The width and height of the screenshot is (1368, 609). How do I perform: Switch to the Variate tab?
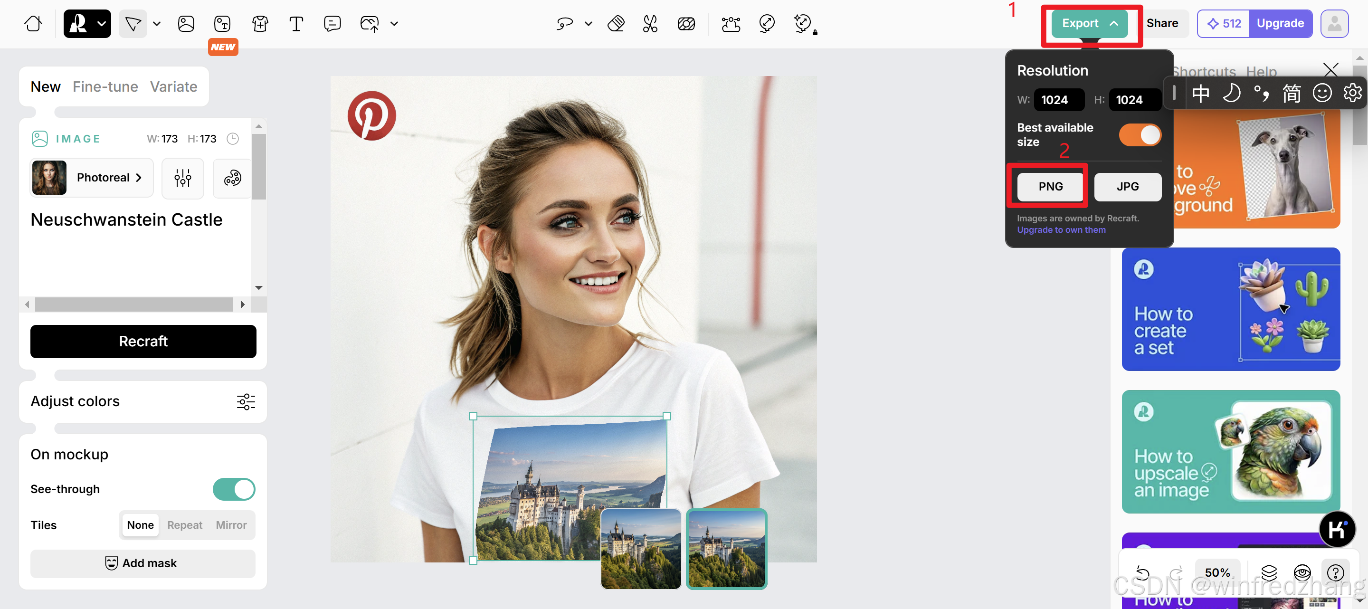173,86
